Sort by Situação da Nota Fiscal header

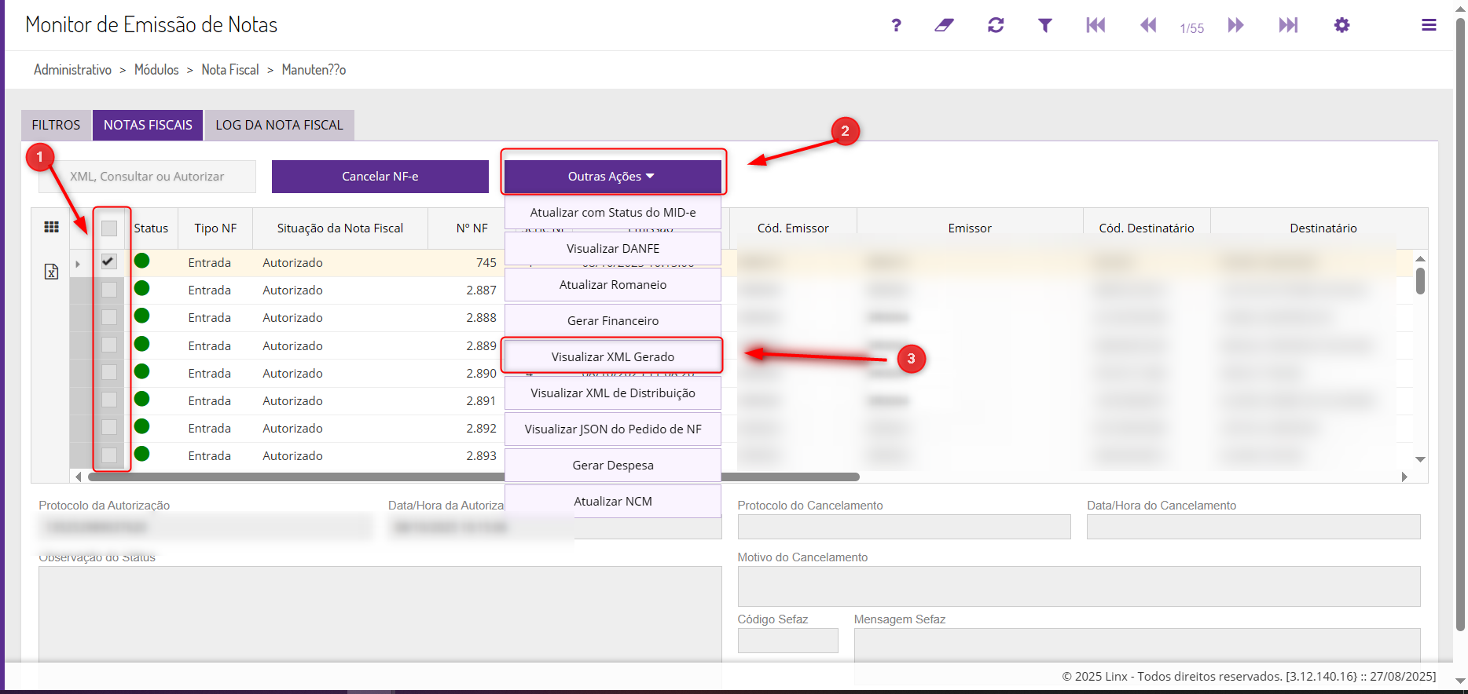[340, 228]
